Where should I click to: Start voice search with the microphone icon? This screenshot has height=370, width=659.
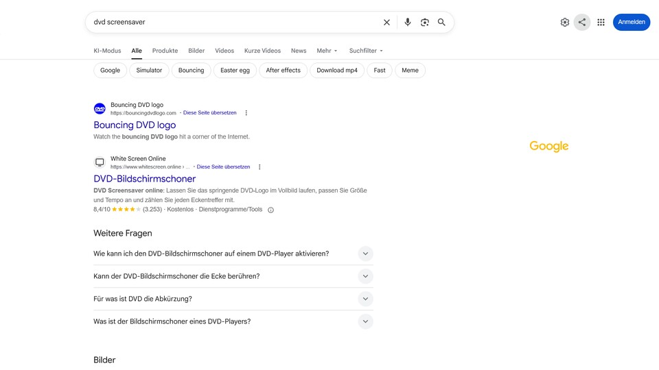[x=407, y=22]
